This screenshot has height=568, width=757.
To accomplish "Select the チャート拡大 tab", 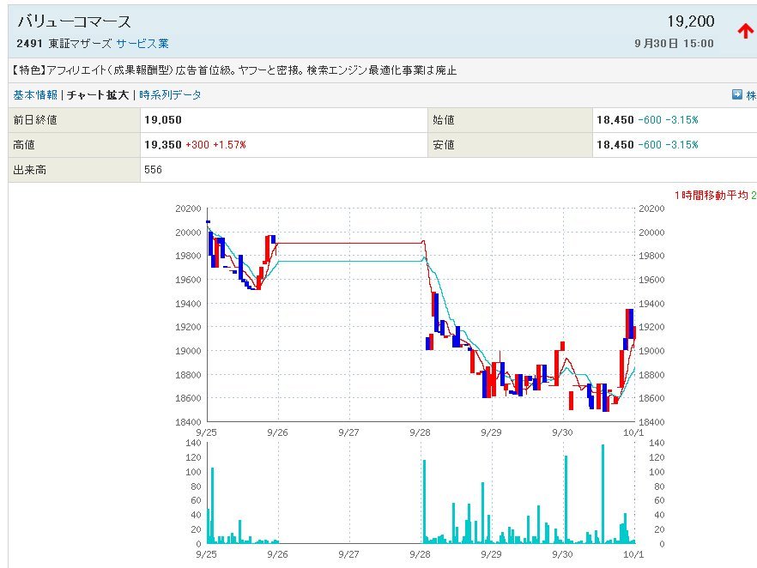I will [98, 95].
